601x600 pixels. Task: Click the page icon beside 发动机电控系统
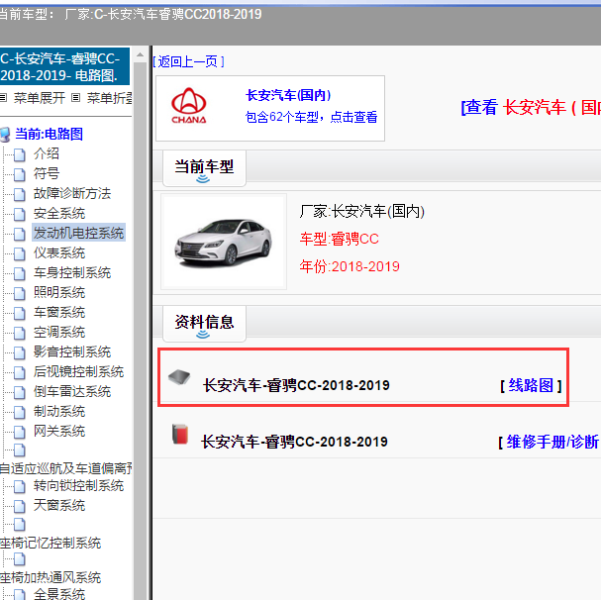[19, 234]
